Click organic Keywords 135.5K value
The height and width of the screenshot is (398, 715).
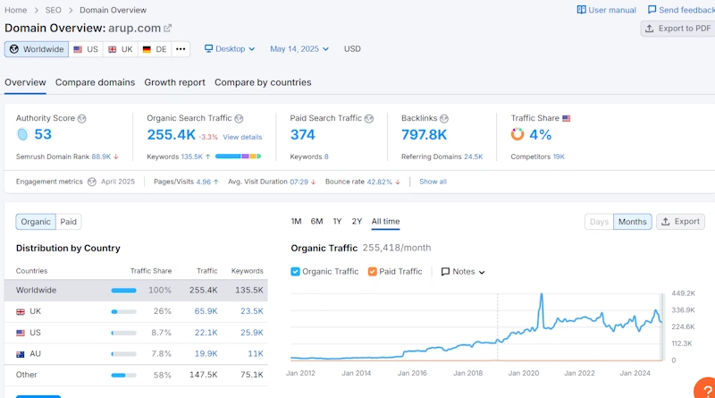191,157
